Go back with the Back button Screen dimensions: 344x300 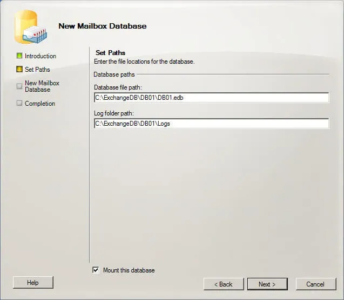coord(224,284)
